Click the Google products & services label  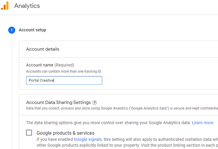[66, 133]
